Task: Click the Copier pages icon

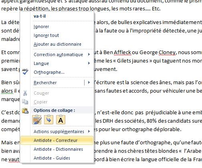Action: point(25,102)
